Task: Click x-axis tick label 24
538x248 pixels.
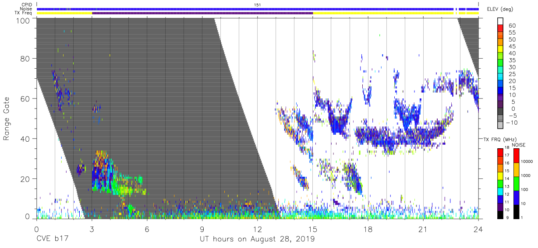Action: (x=478, y=230)
